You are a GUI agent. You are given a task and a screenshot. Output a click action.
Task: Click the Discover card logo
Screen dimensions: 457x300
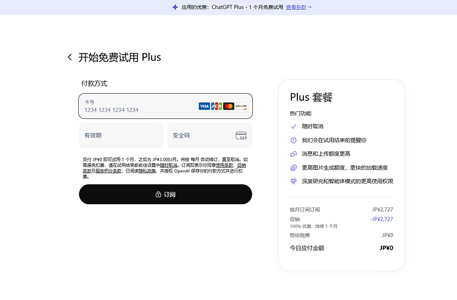tap(241, 106)
